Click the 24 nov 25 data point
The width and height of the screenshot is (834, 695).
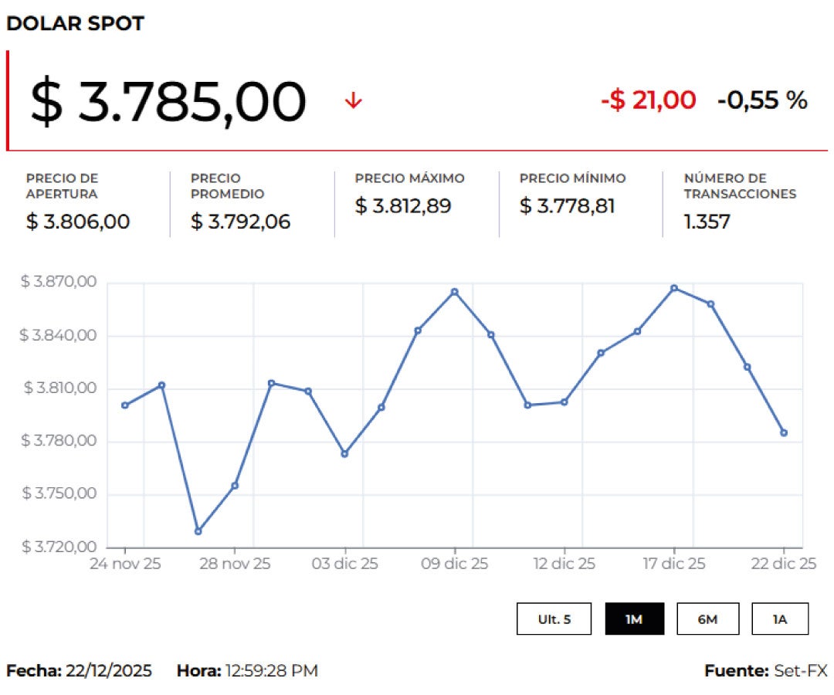[125, 405]
